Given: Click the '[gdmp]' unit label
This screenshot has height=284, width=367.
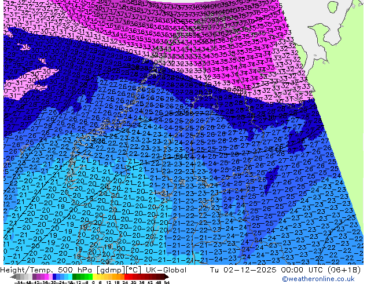Looking at the screenshot, I should [110, 270].
